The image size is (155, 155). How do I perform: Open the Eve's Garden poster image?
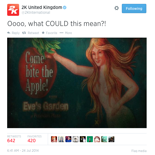(77, 83)
